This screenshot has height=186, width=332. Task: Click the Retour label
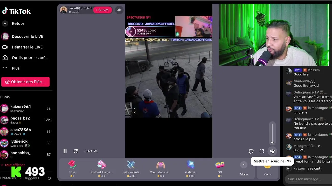pos(18,24)
